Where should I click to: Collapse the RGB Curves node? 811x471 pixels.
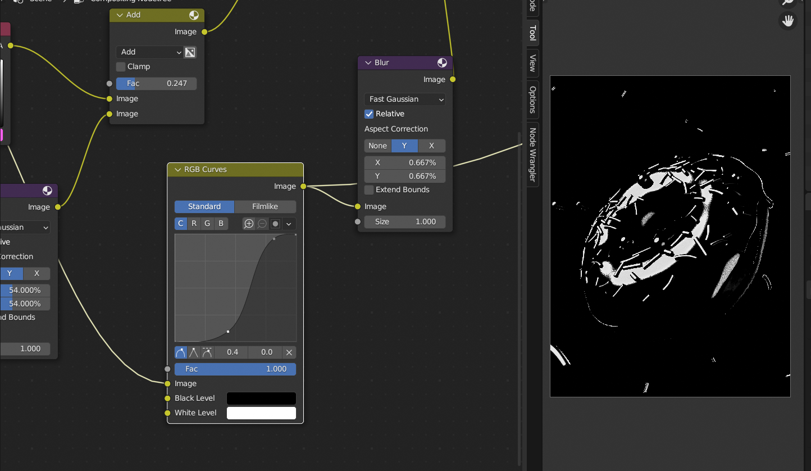click(178, 170)
